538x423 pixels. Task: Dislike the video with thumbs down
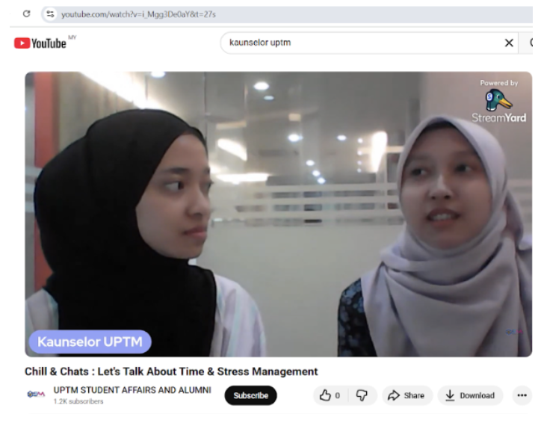362,395
